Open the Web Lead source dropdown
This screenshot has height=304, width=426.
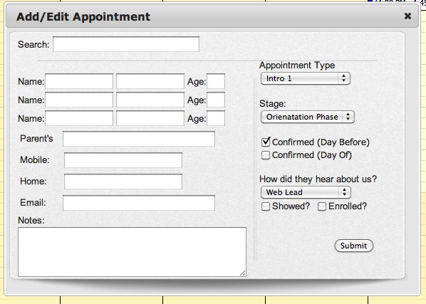(x=306, y=192)
